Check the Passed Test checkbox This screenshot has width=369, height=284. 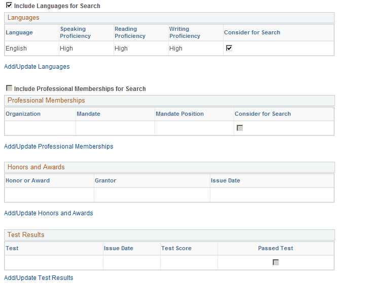pos(276,262)
